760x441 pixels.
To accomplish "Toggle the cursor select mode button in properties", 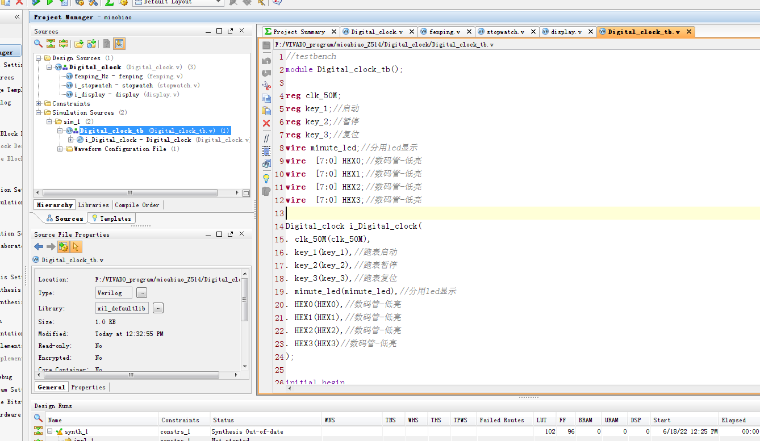I will [x=76, y=247].
